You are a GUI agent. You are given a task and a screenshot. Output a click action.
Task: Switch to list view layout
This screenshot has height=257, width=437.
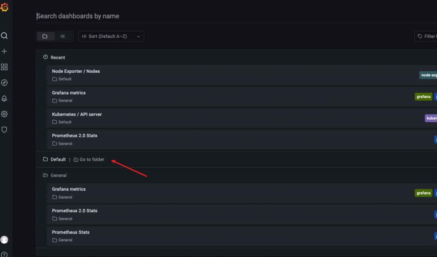pyautogui.click(x=63, y=36)
